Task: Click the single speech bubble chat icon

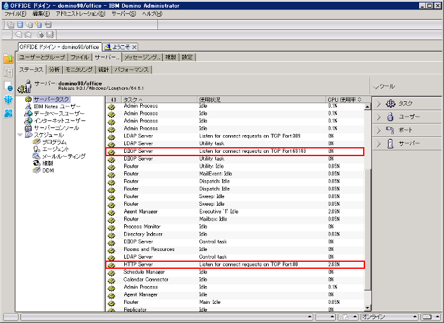Action: (19, 35)
